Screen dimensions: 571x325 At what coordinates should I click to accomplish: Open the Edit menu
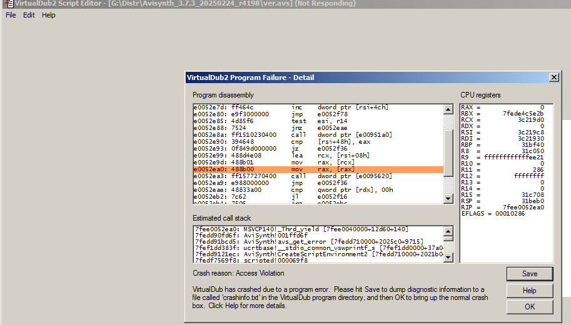click(x=29, y=15)
